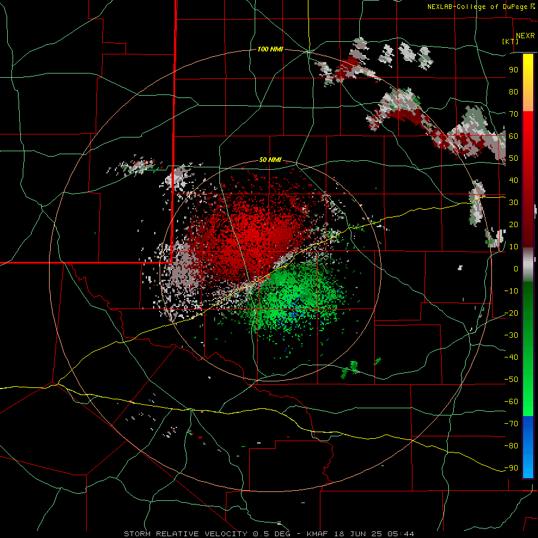538x538 pixels.
Task: Click the -40 value on velocity scale
Action: [x=511, y=357]
